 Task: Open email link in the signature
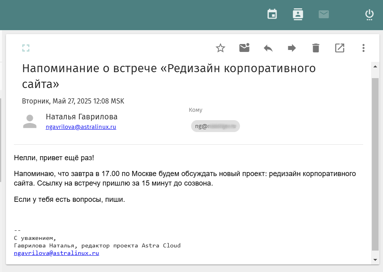pyautogui.click(x=56, y=253)
